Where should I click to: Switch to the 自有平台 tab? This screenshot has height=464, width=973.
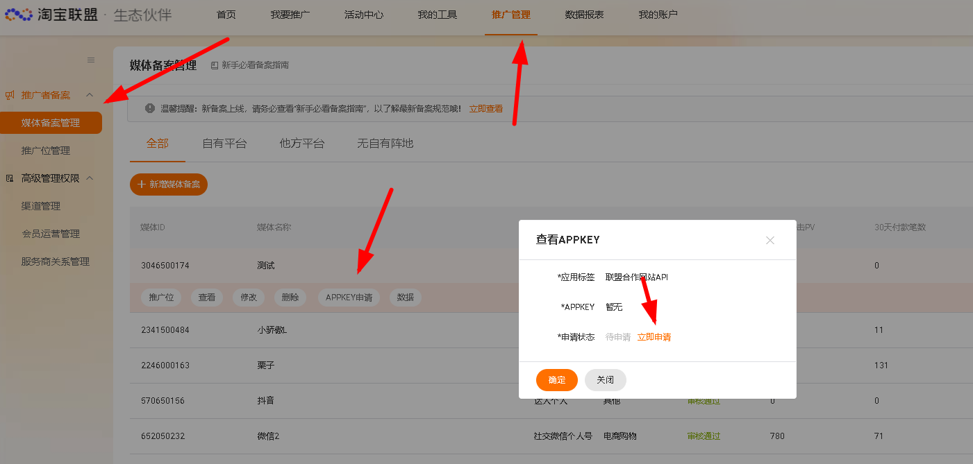(224, 144)
